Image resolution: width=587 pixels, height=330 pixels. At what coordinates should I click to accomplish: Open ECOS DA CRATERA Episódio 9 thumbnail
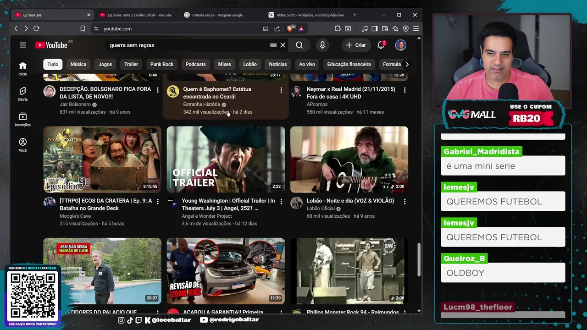click(102, 159)
